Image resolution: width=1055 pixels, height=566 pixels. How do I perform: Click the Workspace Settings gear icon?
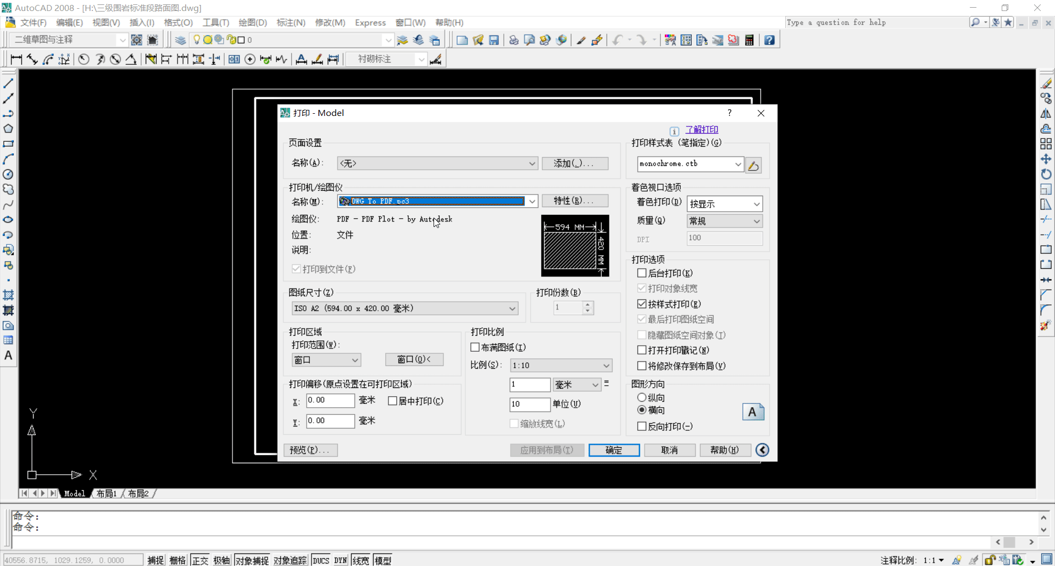pyautogui.click(x=136, y=40)
